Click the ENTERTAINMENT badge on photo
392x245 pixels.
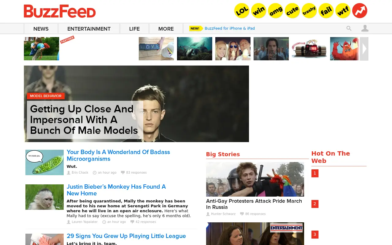click(286, 228)
